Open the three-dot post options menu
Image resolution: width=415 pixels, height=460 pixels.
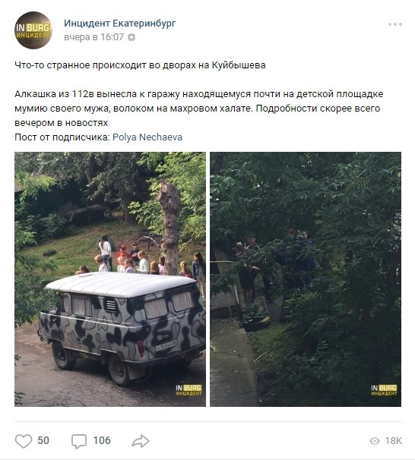394,24
